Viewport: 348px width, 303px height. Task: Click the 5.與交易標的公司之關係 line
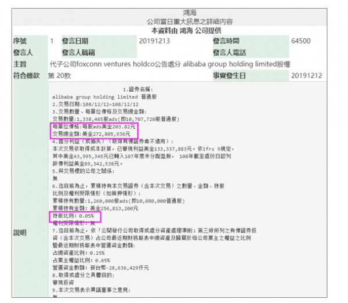coord(83,171)
